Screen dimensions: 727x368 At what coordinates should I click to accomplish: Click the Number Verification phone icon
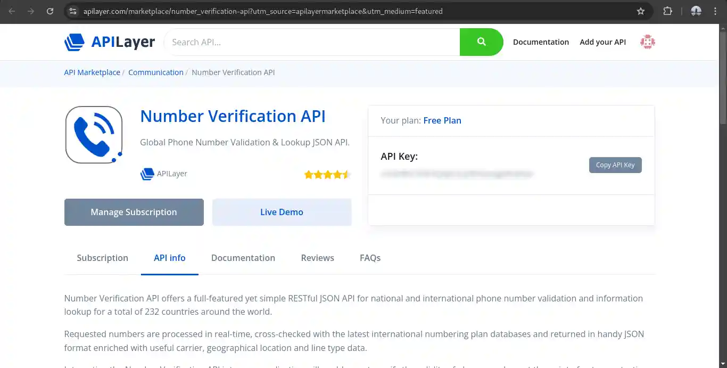[94, 135]
